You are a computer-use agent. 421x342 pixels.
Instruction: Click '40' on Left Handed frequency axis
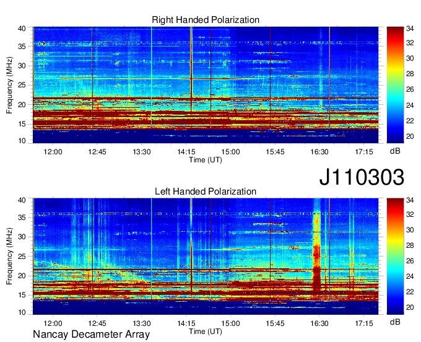(22, 200)
